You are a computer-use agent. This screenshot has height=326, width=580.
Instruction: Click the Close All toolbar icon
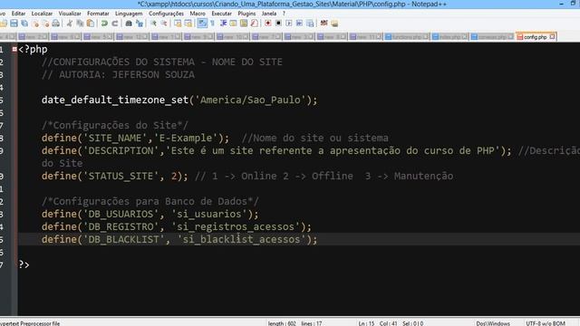pyautogui.click(x=45, y=24)
